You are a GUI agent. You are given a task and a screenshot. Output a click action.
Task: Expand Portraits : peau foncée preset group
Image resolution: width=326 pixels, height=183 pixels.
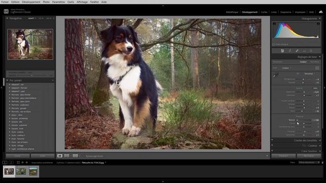(x=10, y=95)
